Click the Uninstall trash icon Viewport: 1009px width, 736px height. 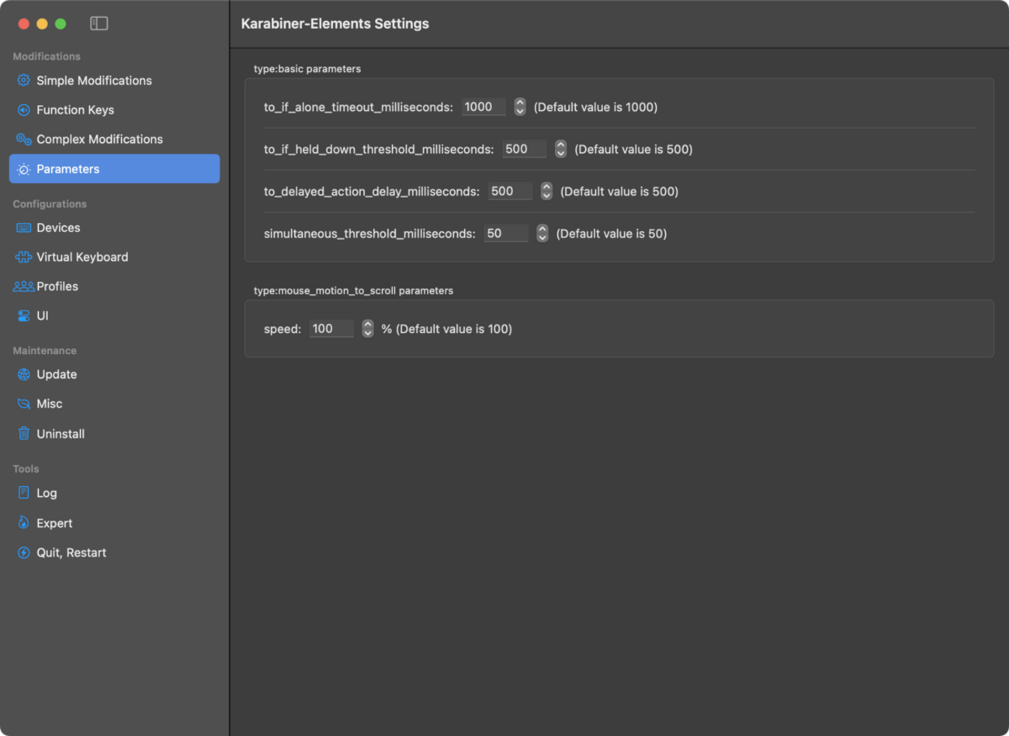point(23,433)
